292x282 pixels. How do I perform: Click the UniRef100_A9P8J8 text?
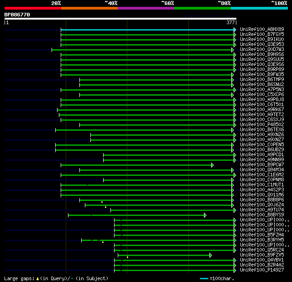[x=262, y=100]
